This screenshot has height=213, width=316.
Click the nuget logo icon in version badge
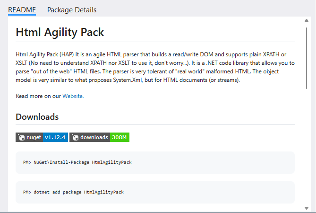[21, 137]
